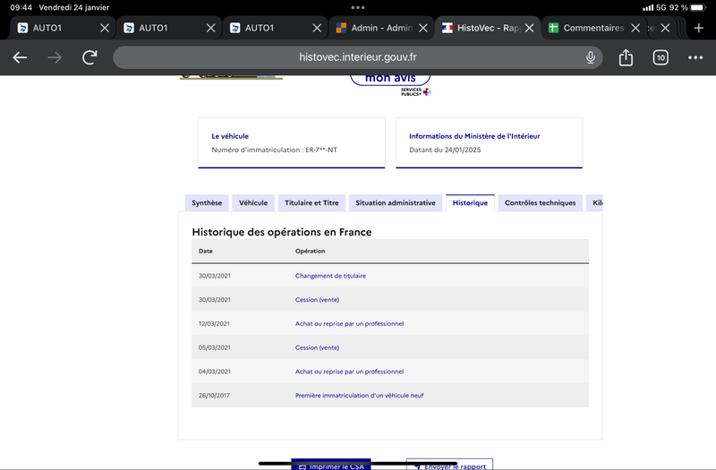The image size is (716, 470).
Task: Click 'Première immatriculation d'un véhicule neuf'
Action: click(x=360, y=396)
